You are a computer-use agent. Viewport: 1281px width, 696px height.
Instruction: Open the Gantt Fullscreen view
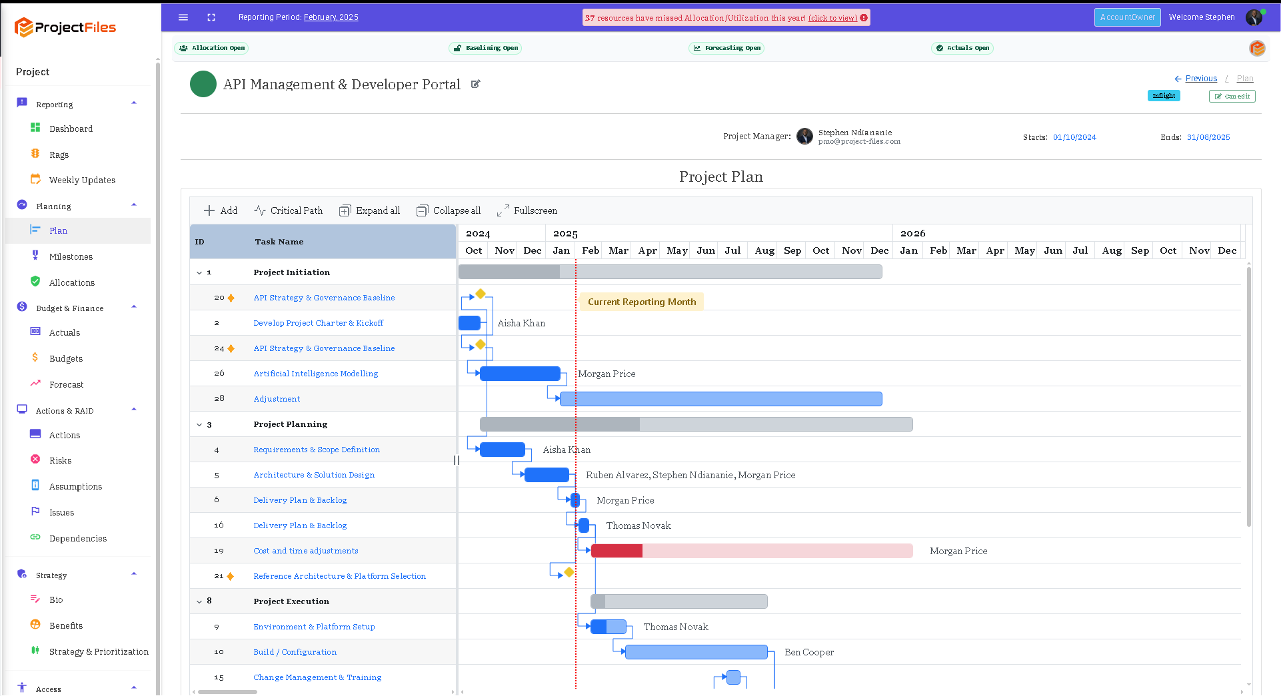(x=527, y=210)
